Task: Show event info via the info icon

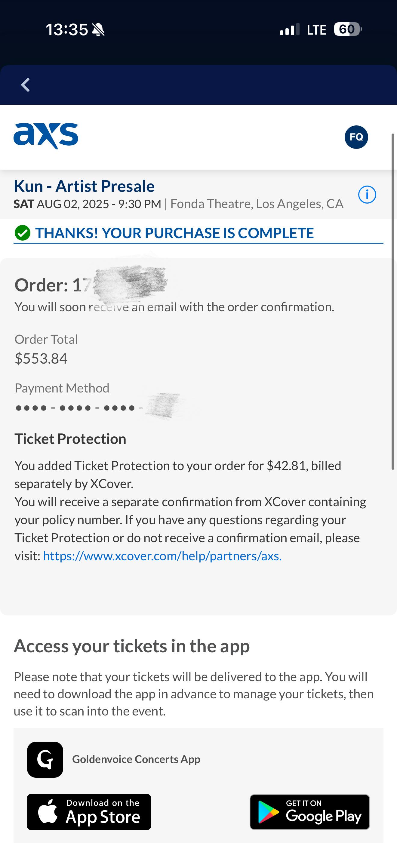Action: (x=367, y=195)
